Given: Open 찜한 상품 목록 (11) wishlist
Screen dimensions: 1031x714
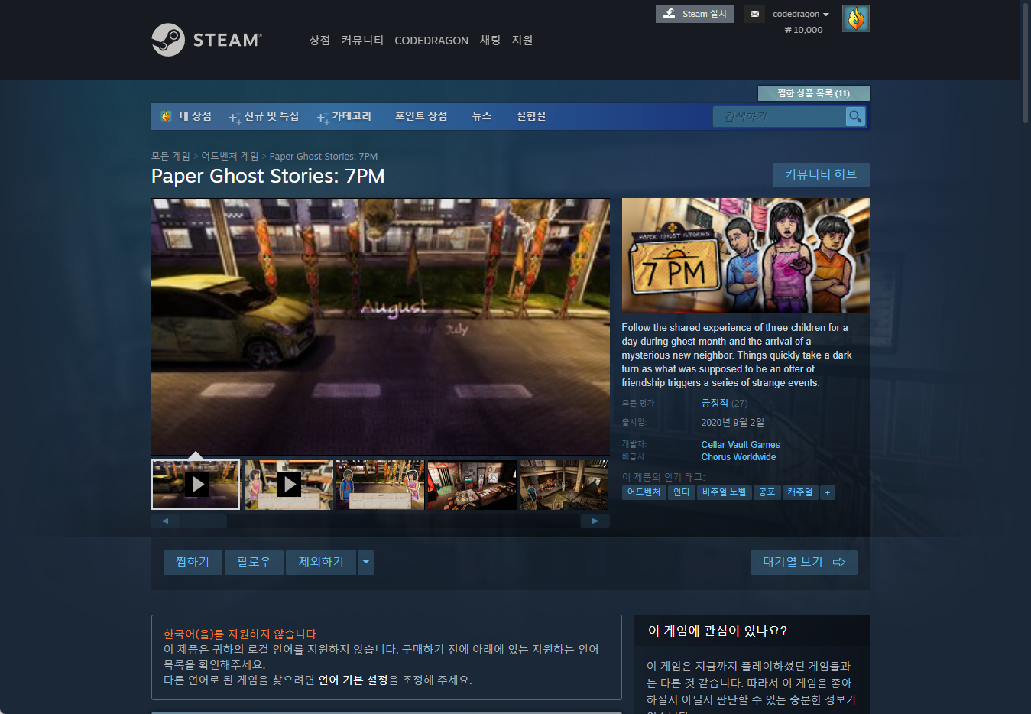Looking at the screenshot, I should pyautogui.click(x=813, y=93).
